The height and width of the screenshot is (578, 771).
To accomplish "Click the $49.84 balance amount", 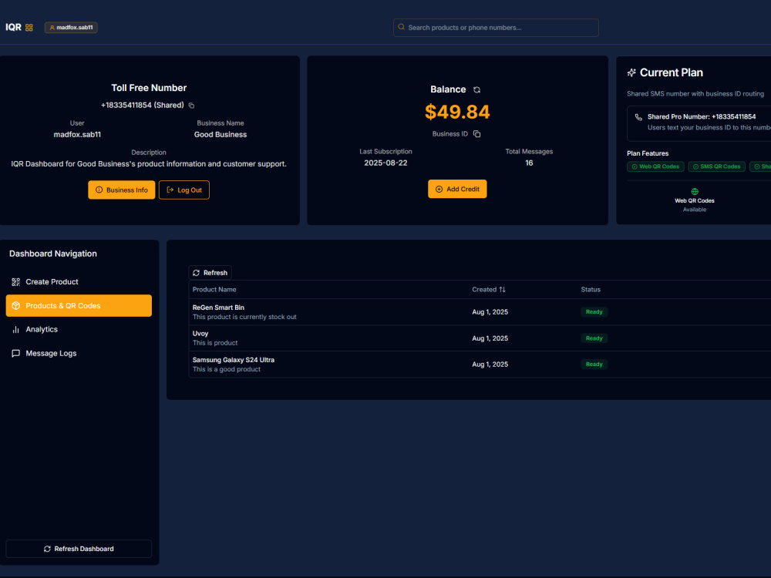I will pos(457,112).
